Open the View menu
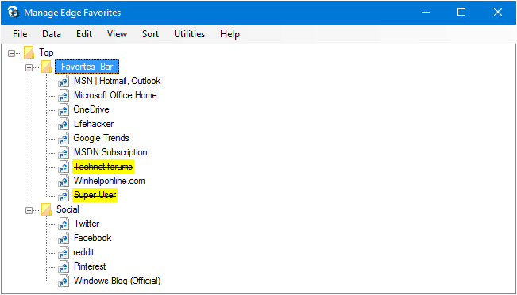Viewport: 517px width, 295px height. (x=117, y=34)
